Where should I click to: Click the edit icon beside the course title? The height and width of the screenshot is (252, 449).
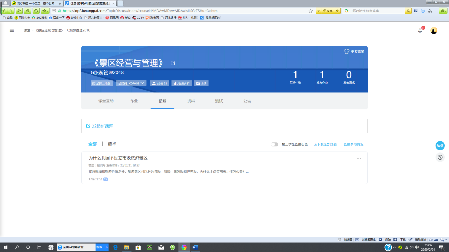(x=173, y=63)
